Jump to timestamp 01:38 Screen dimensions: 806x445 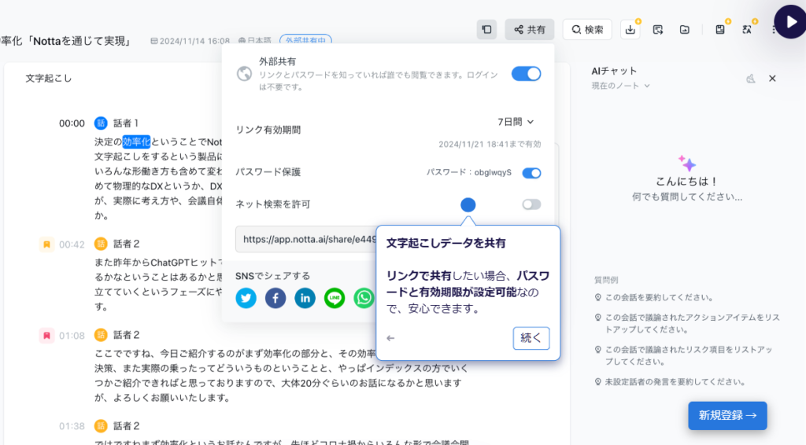[x=72, y=426]
